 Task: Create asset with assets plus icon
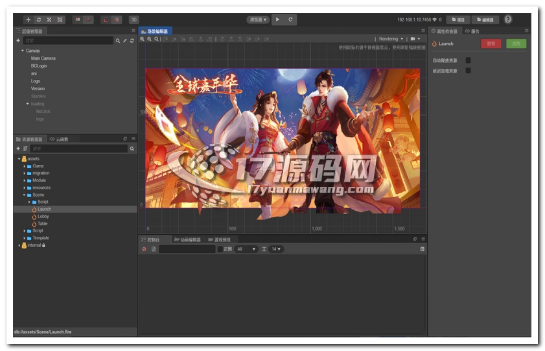[x=18, y=149]
